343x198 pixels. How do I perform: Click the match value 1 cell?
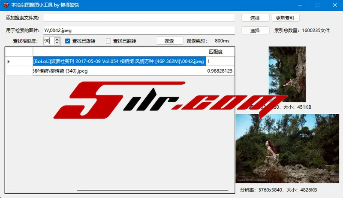click(220, 61)
